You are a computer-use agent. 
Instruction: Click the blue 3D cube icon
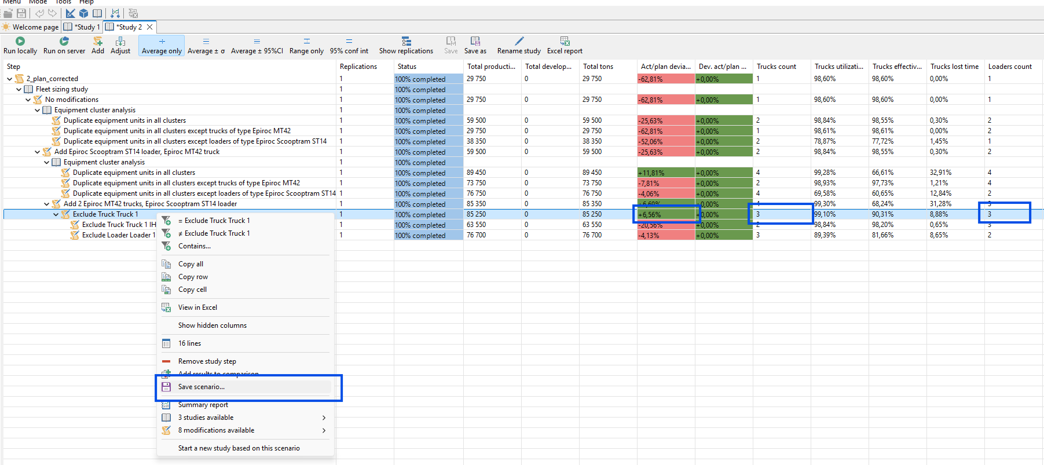pos(84,13)
